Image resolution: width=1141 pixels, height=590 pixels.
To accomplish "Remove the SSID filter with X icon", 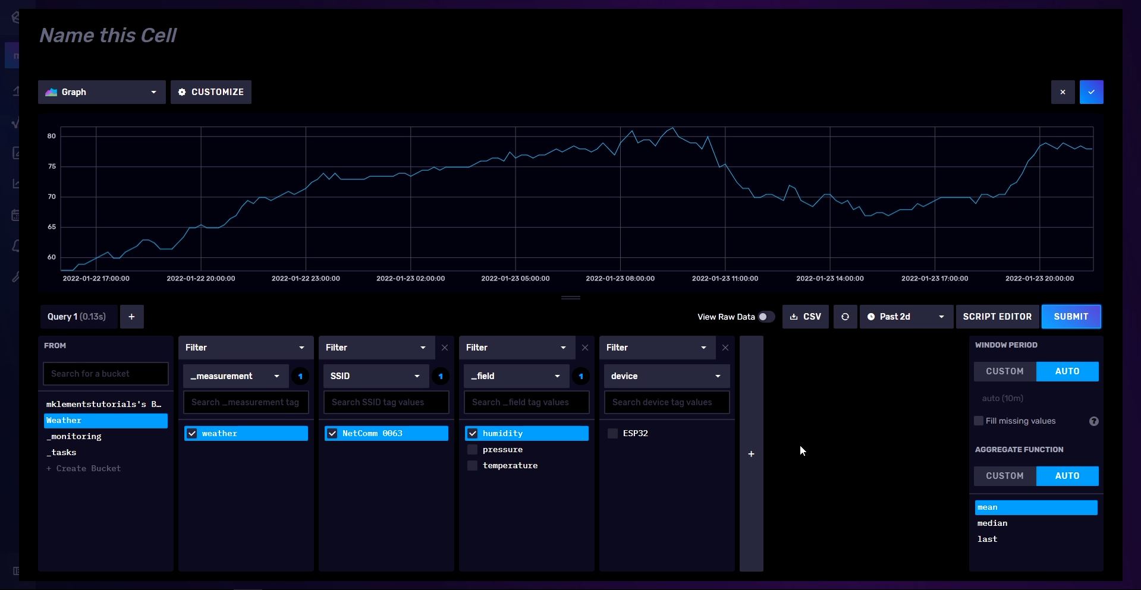I will coord(444,348).
